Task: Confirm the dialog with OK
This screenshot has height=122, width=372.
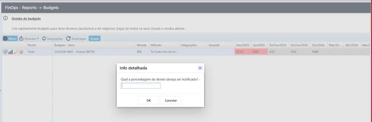Action: click(148, 100)
